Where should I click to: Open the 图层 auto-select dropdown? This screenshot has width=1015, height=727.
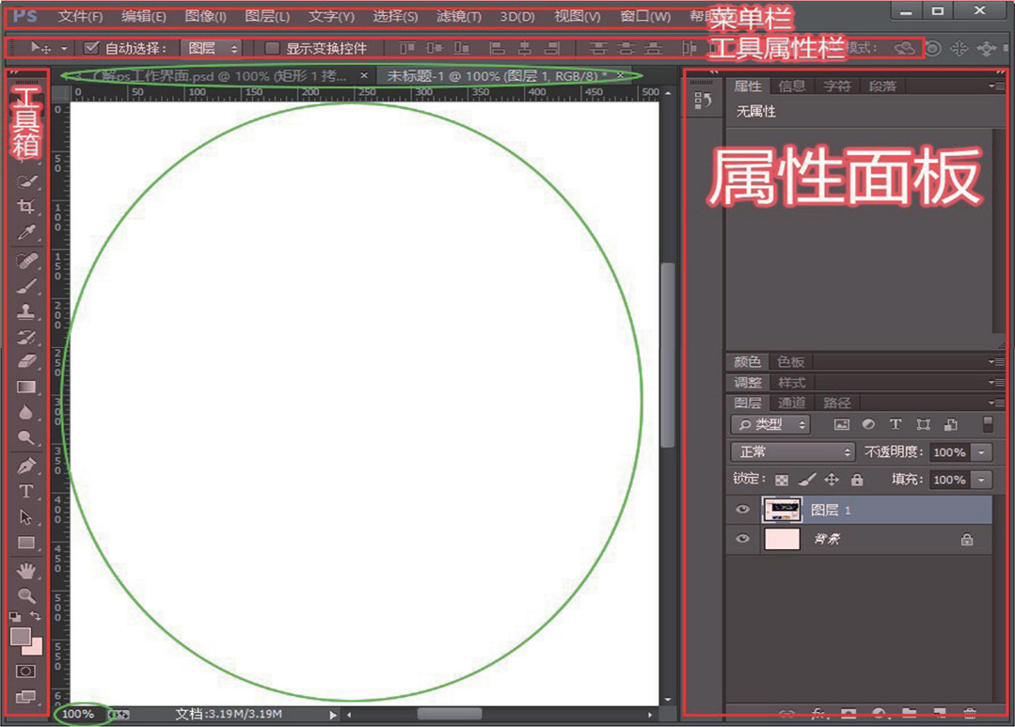coord(211,48)
